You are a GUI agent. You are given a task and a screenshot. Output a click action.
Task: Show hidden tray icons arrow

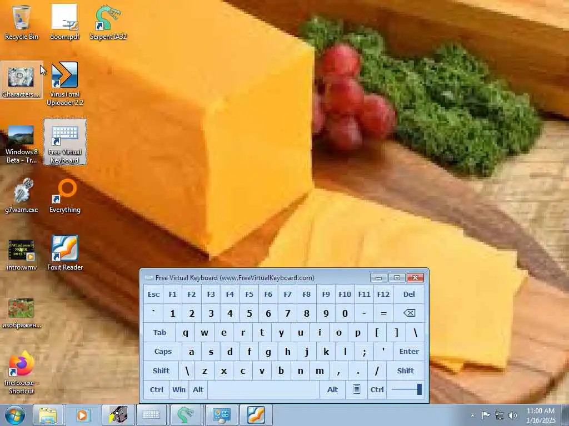[472, 415]
